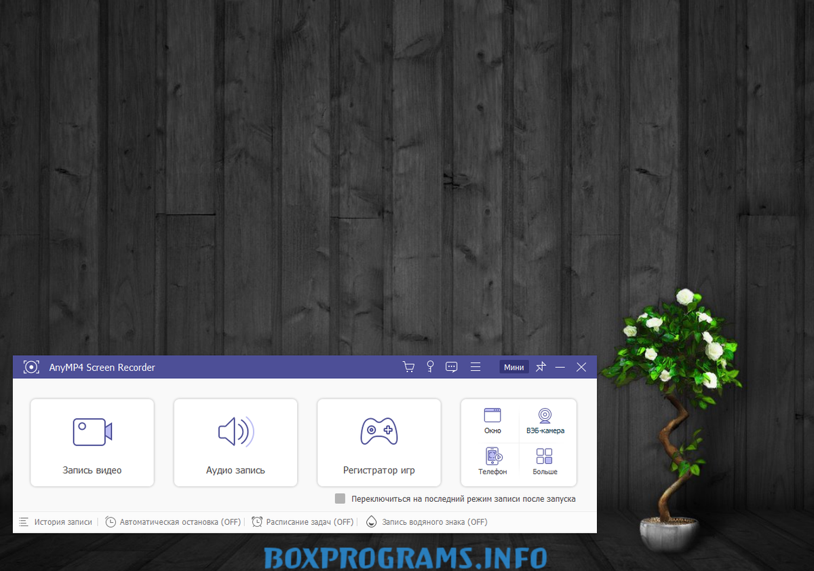Open История записи list
Image resolution: width=814 pixels, height=571 pixels.
(55, 522)
